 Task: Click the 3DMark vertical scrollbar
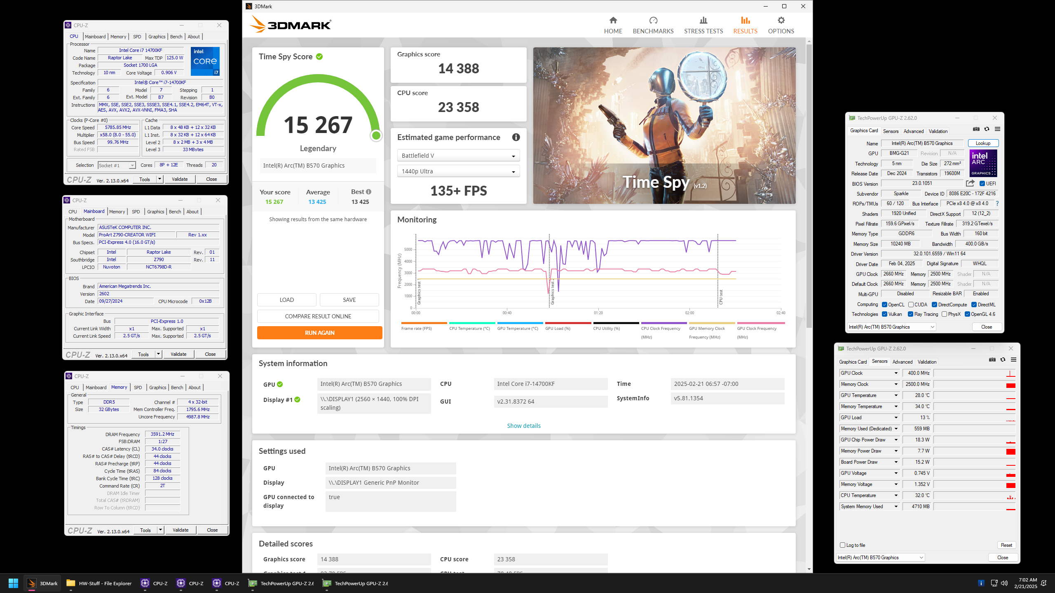(x=809, y=185)
